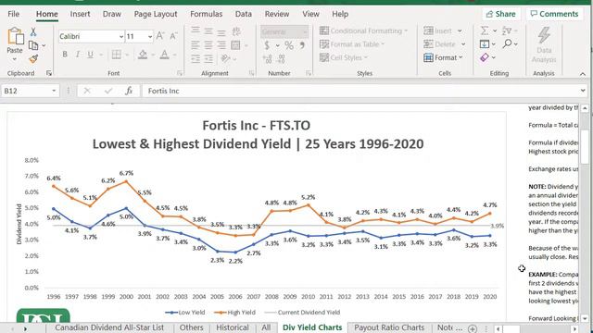Click the Format Painter brush icon
593x333 pixels.
coord(33,58)
